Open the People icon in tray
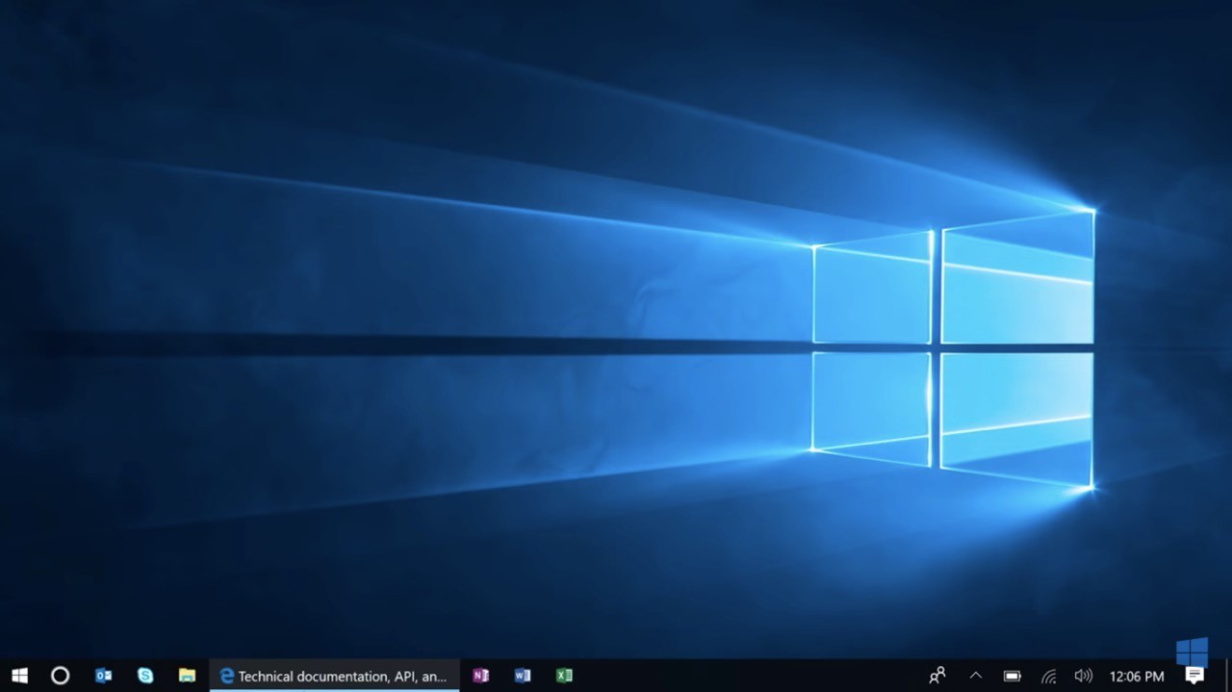 pyautogui.click(x=937, y=676)
